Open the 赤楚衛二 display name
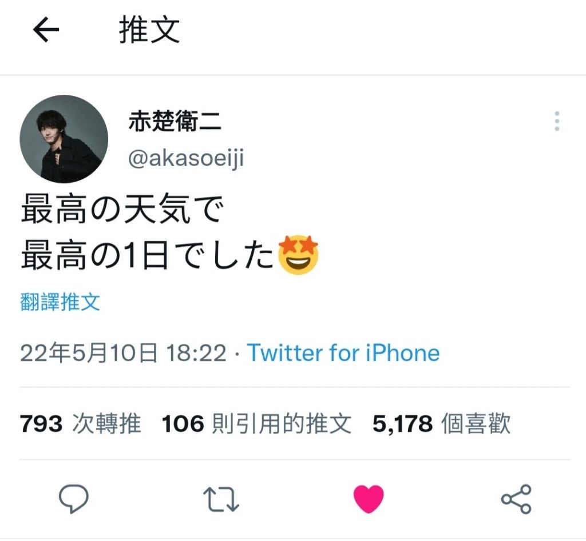Image resolution: width=586 pixels, height=541 pixels. (175, 121)
